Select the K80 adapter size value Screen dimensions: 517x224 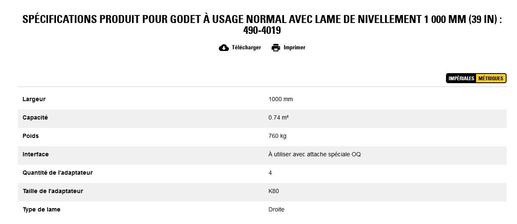pos(274,191)
